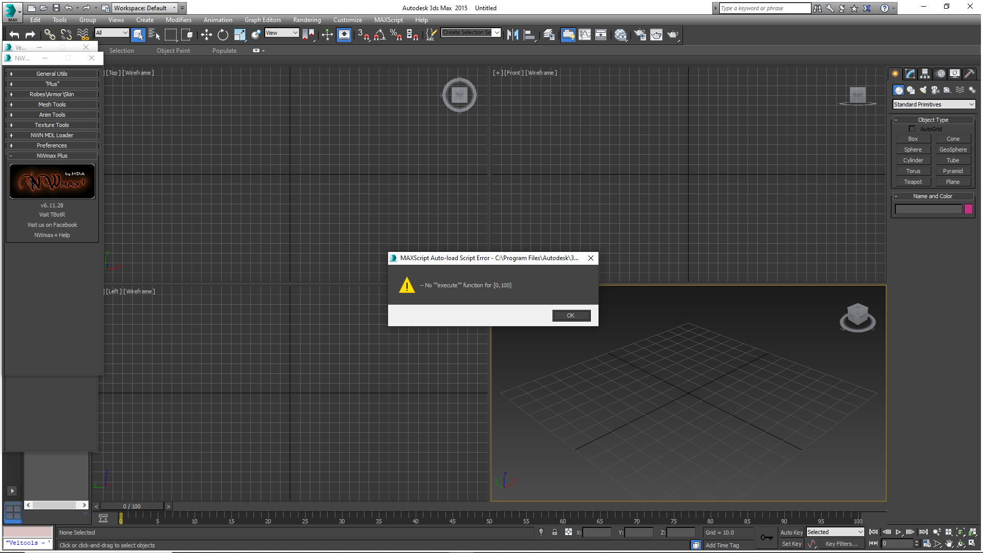Expand the NWN MDL Loader rollout

pos(52,135)
